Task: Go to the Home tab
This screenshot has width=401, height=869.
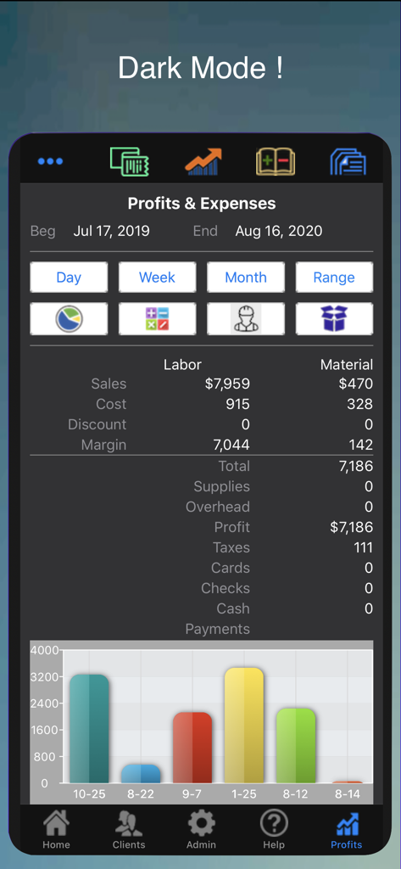Action: (57, 830)
